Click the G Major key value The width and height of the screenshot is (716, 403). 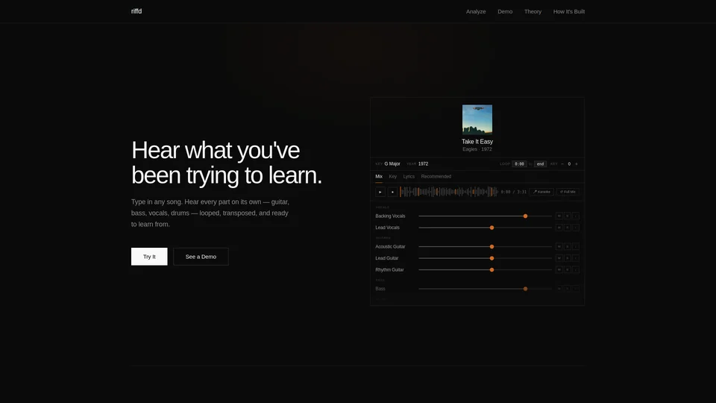(x=392, y=164)
